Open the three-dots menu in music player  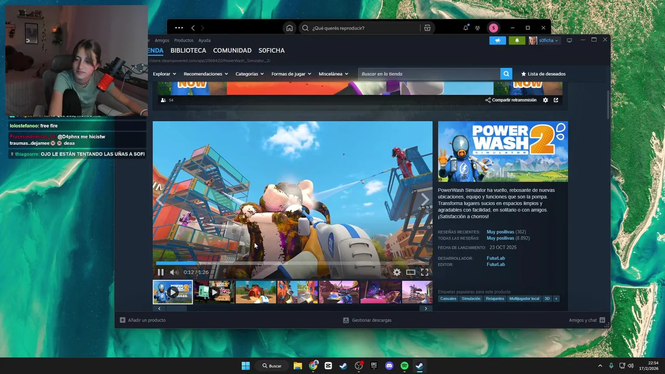point(179,28)
